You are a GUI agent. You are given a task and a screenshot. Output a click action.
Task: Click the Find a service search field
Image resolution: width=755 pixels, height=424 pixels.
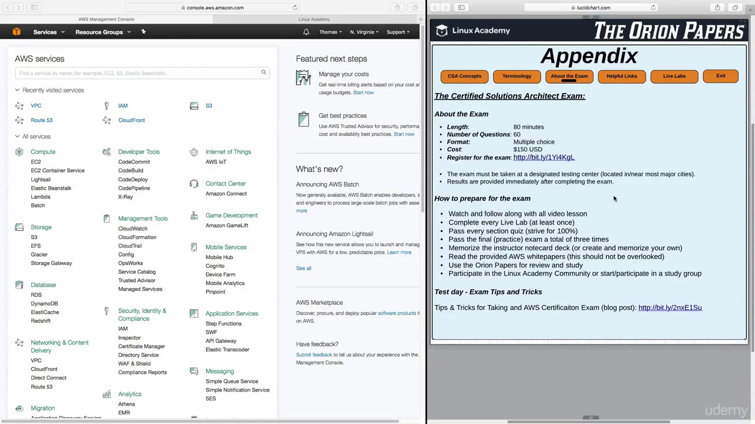click(x=142, y=73)
